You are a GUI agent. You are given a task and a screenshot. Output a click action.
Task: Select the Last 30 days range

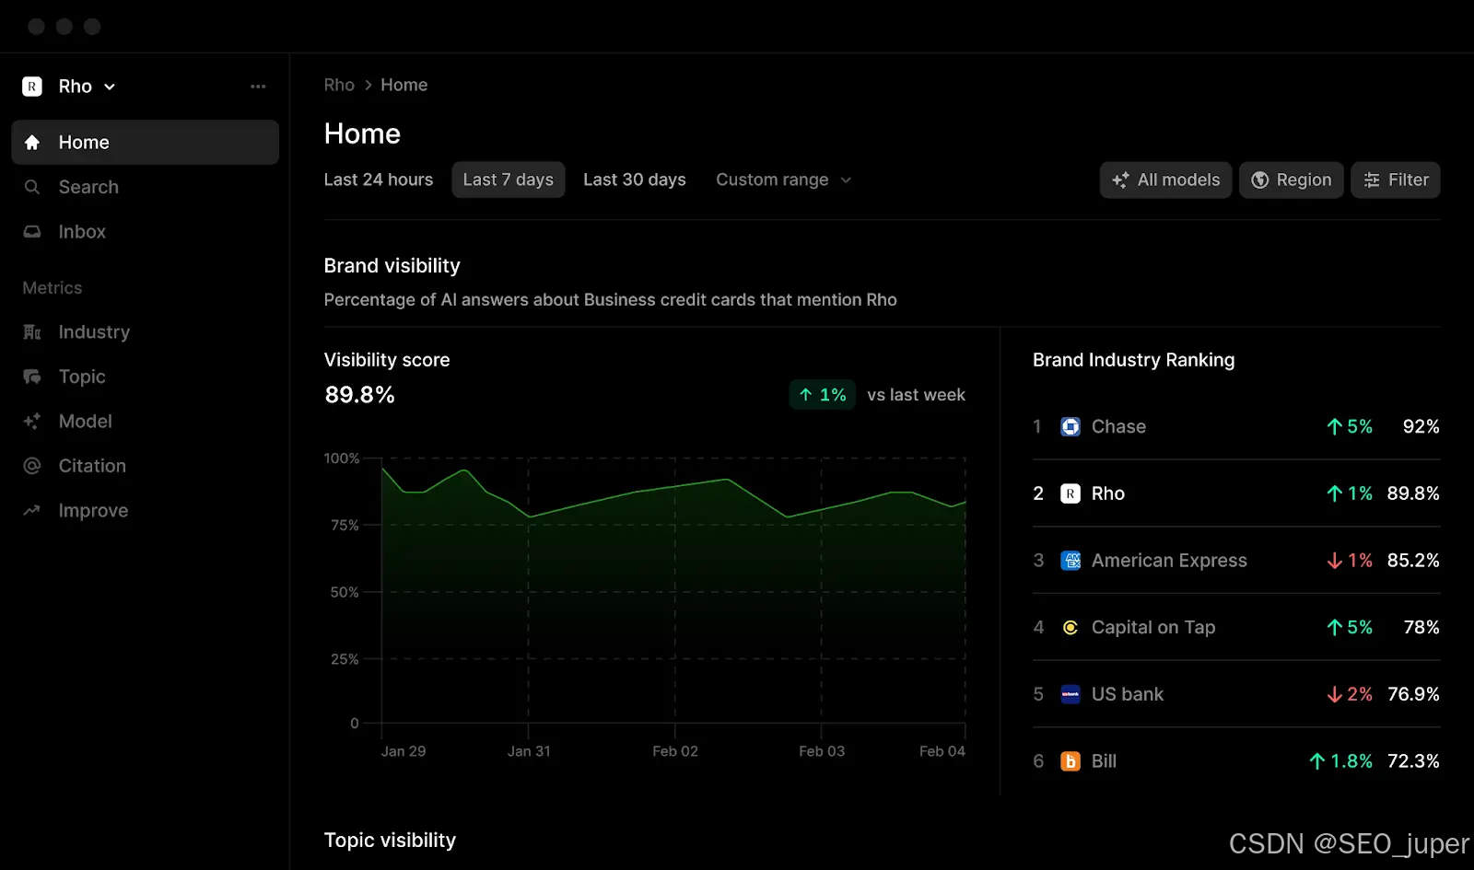click(x=635, y=180)
